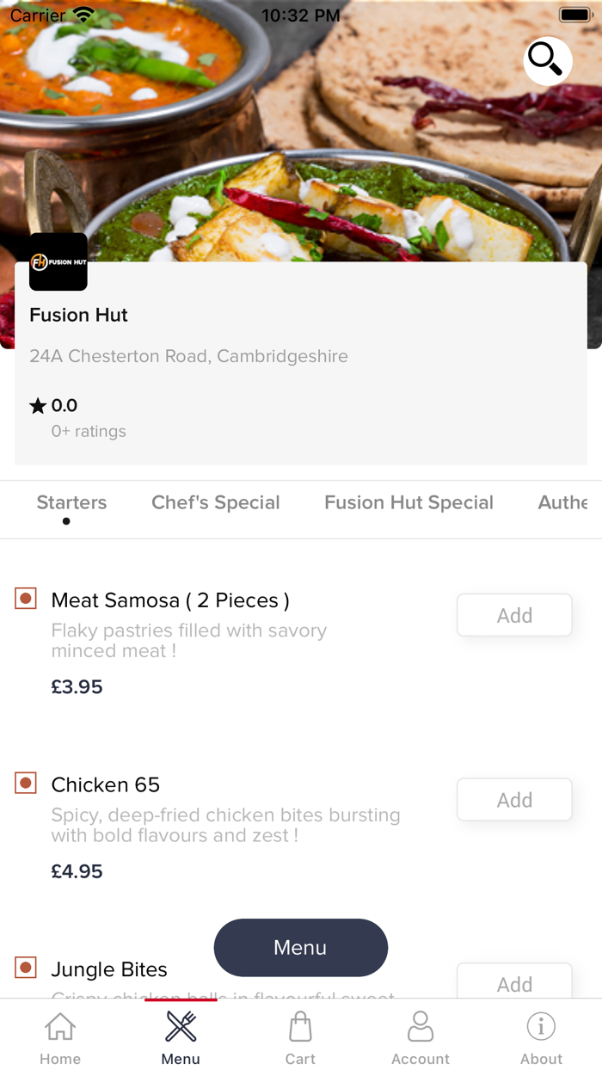
Task: Open the Account person icon
Action: point(421,1026)
